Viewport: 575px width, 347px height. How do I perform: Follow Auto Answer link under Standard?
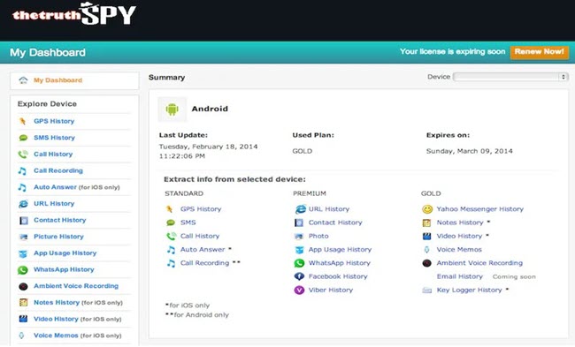click(x=203, y=250)
